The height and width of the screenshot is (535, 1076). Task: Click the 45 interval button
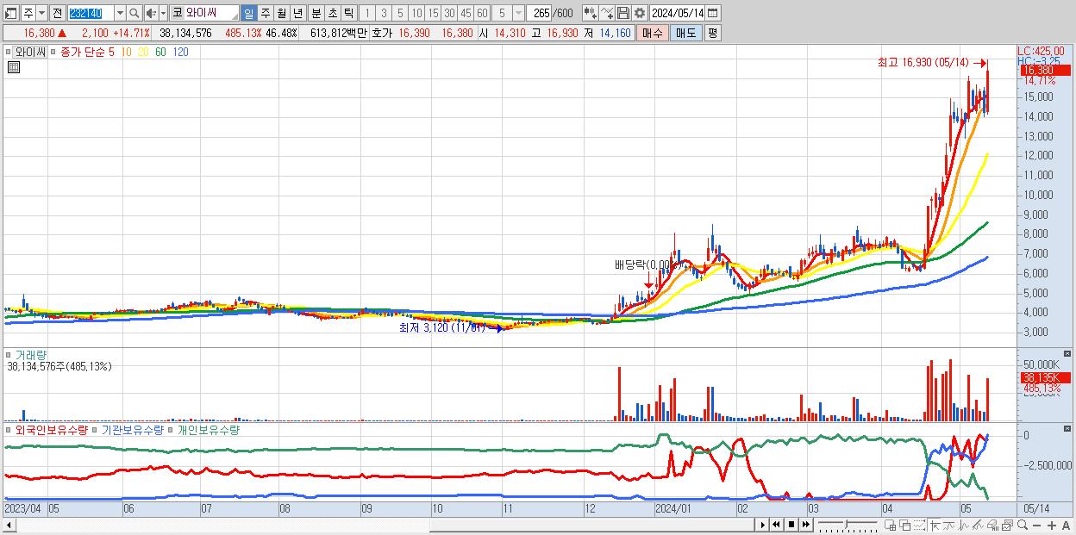(x=466, y=13)
